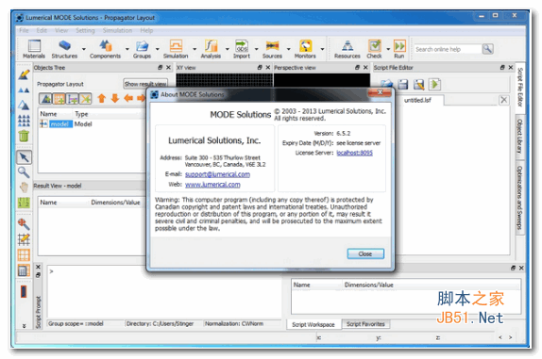Screen dimensions: 542x359
Task: Expand the Groups dropdown arrow
Action: point(158,49)
